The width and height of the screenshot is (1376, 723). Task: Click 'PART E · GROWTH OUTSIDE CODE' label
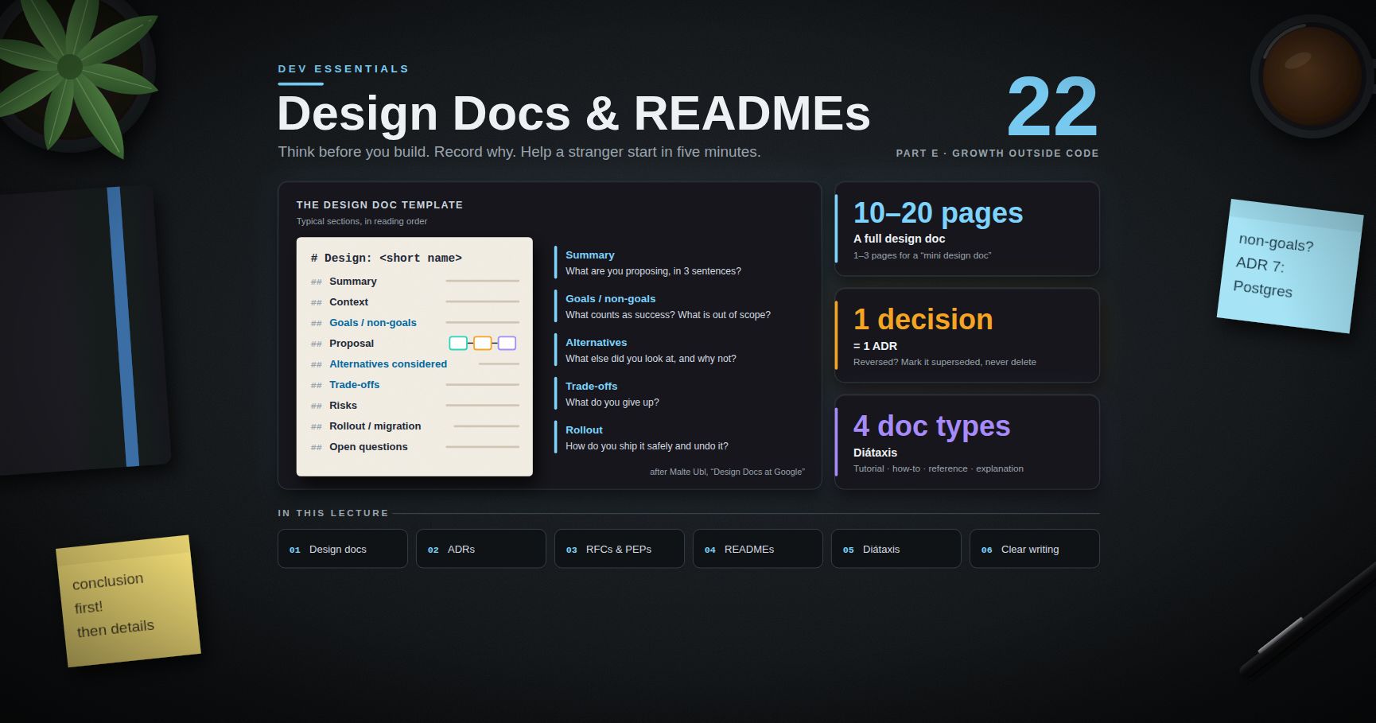pos(997,154)
